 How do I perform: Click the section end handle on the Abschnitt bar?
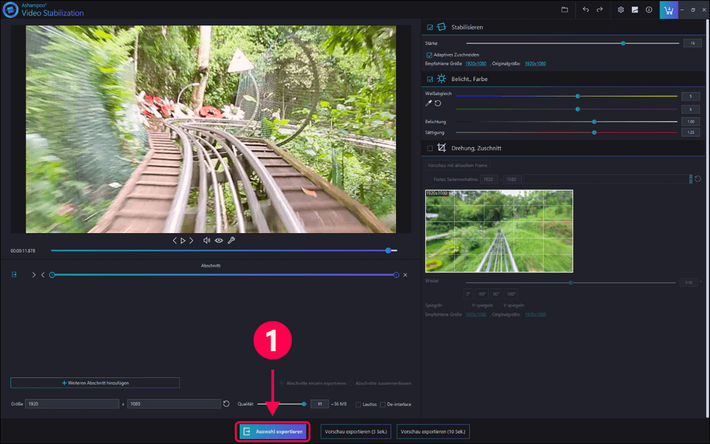pyautogui.click(x=396, y=275)
